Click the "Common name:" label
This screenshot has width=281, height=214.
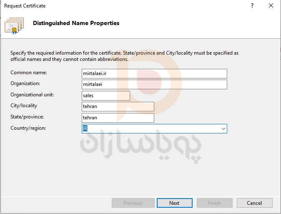(x=28, y=73)
